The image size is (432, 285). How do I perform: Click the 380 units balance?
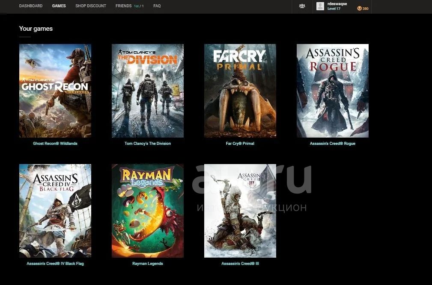[x=365, y=9]
